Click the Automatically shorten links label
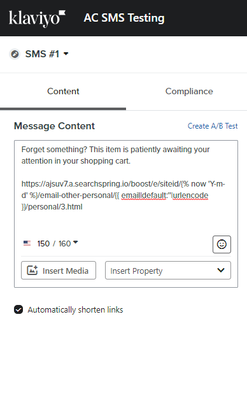The height and width of the screenshot is (403, 247). pyautogui.click(x=75, y=309)
